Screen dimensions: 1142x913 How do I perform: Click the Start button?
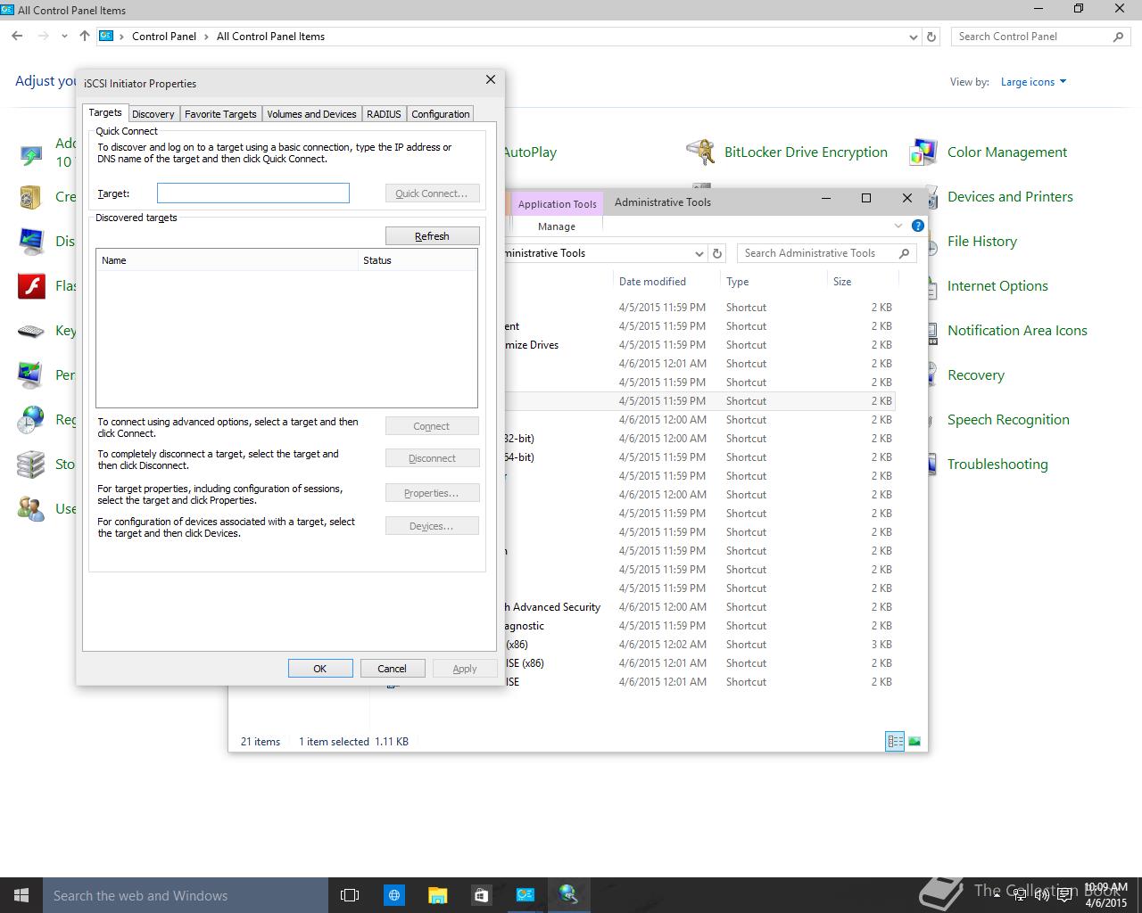[21, 895]
